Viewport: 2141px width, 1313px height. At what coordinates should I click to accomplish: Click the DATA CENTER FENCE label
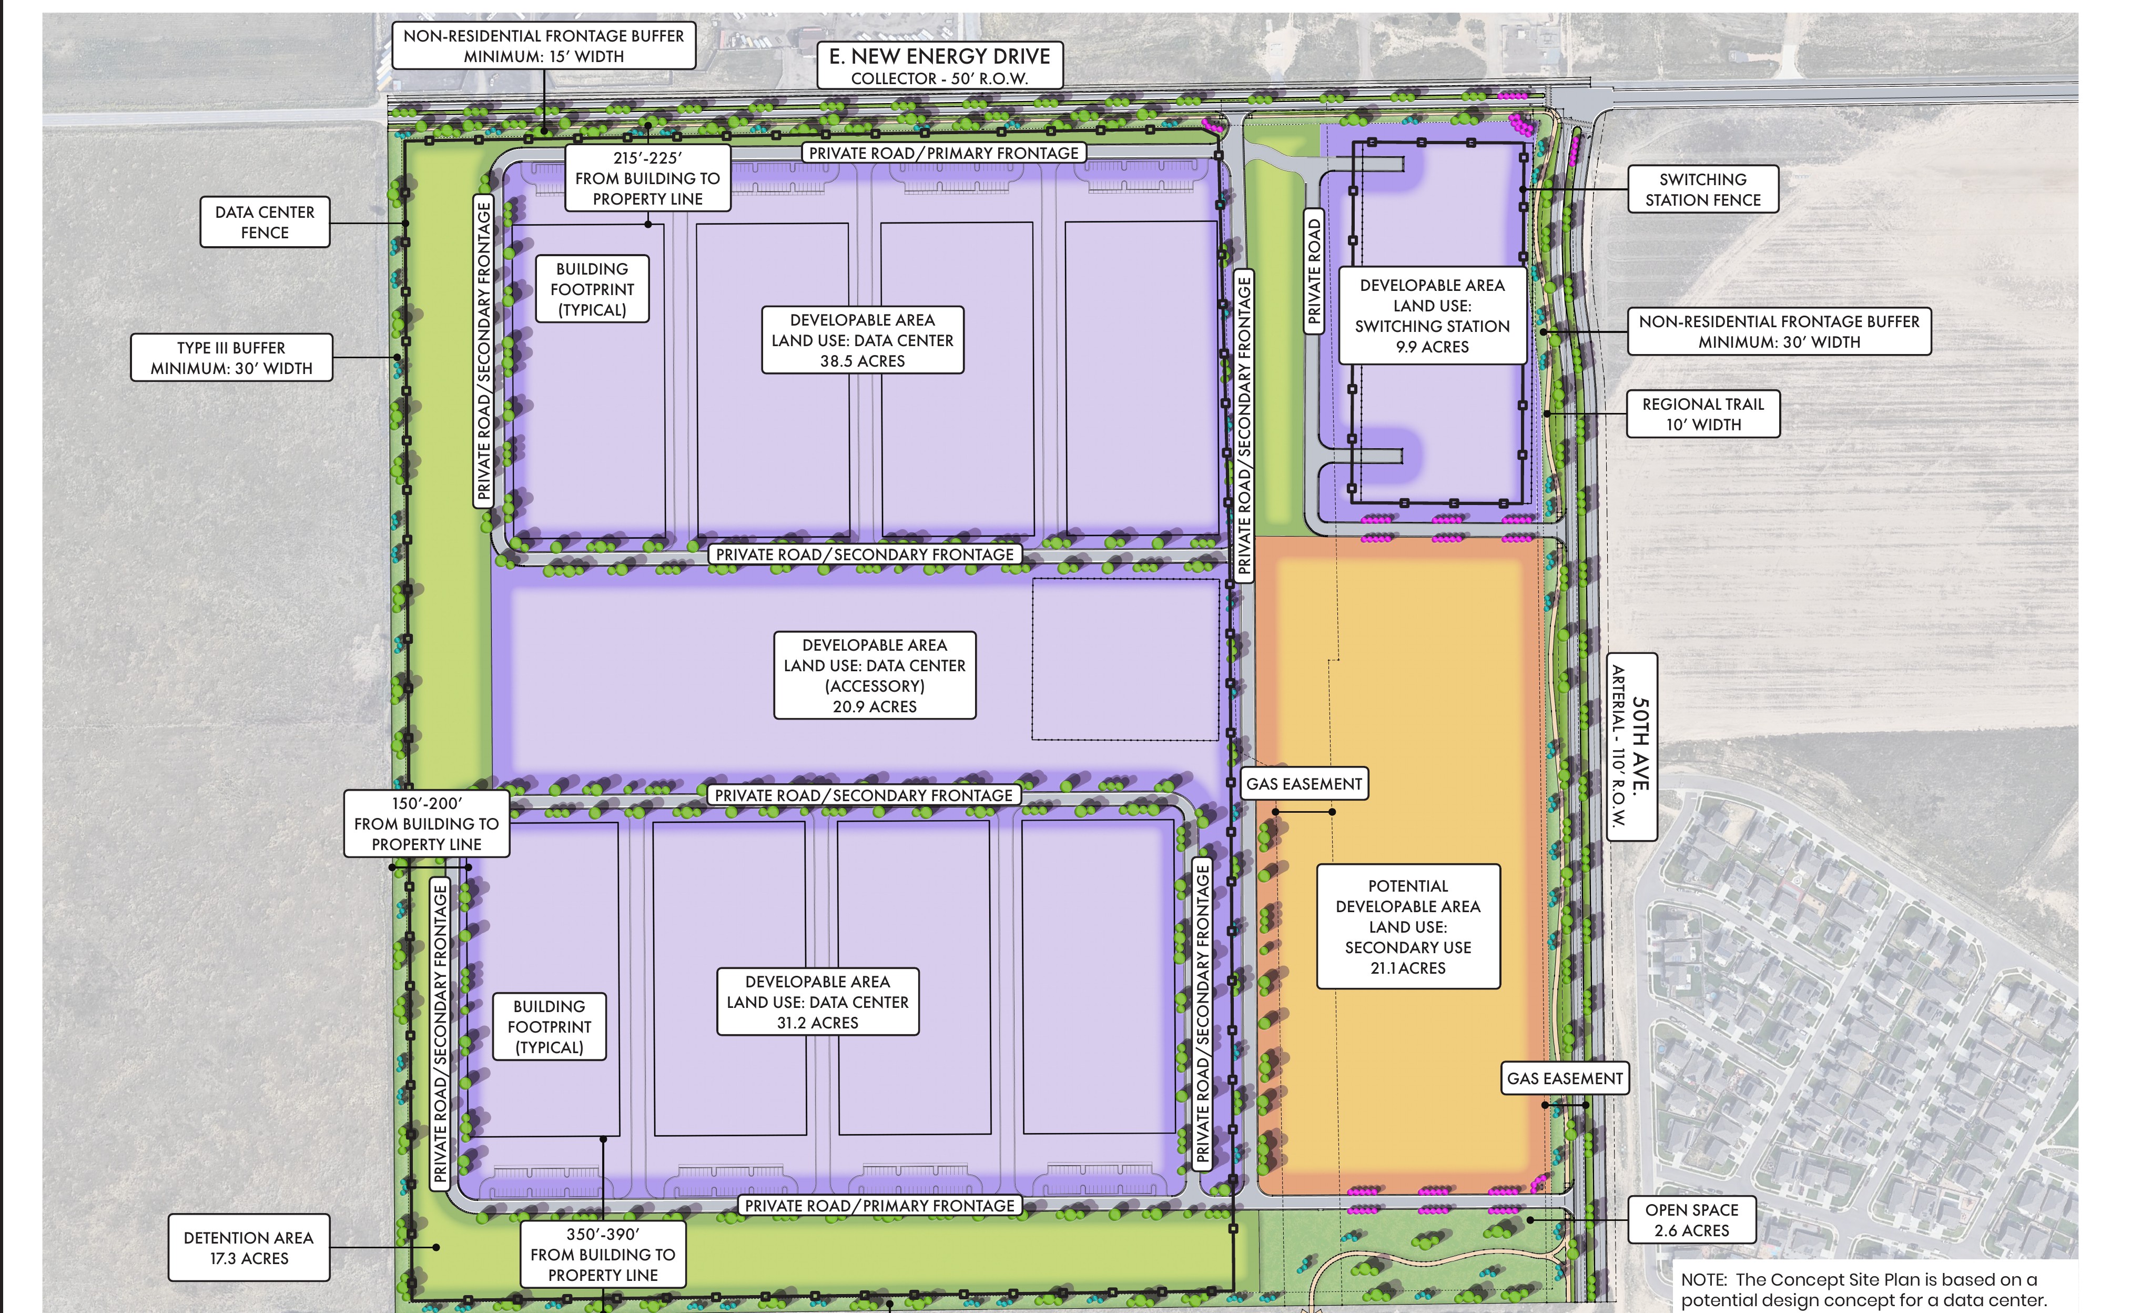265,223
